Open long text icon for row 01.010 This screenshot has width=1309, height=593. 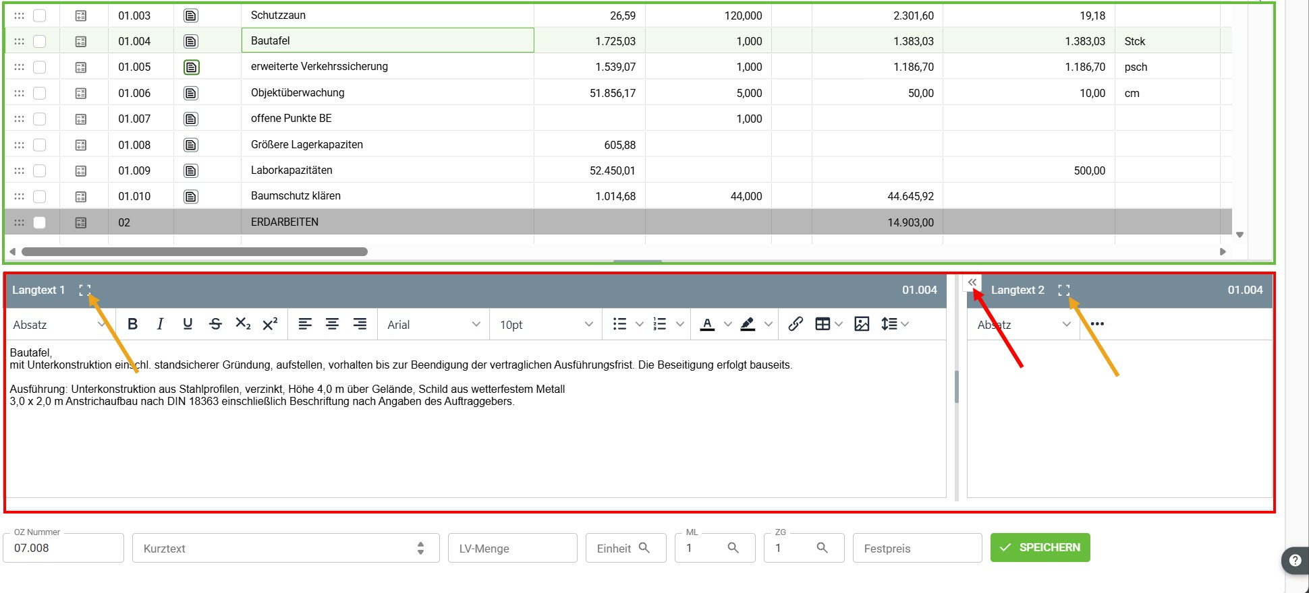(x=192, y=197)
